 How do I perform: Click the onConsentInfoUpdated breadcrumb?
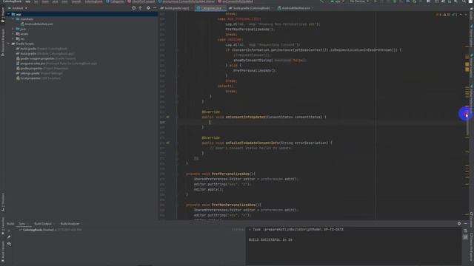(236, 1)
